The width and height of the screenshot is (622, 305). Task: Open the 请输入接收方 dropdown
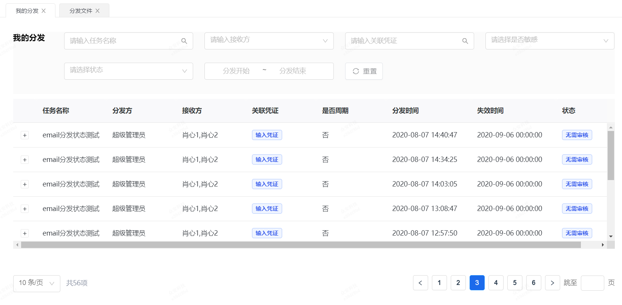(x=269, y=41)
